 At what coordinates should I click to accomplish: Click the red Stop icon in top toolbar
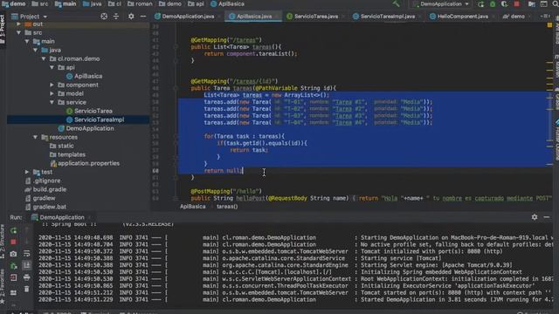pos(516,4)
